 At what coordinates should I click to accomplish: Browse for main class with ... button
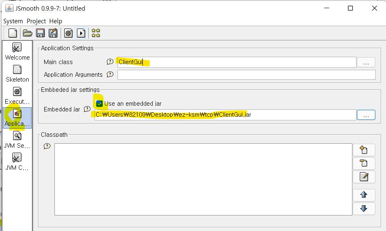coord(366,62)
